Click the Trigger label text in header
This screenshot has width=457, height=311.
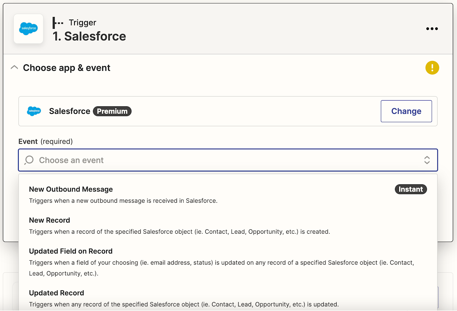click(x=83, y=23)
